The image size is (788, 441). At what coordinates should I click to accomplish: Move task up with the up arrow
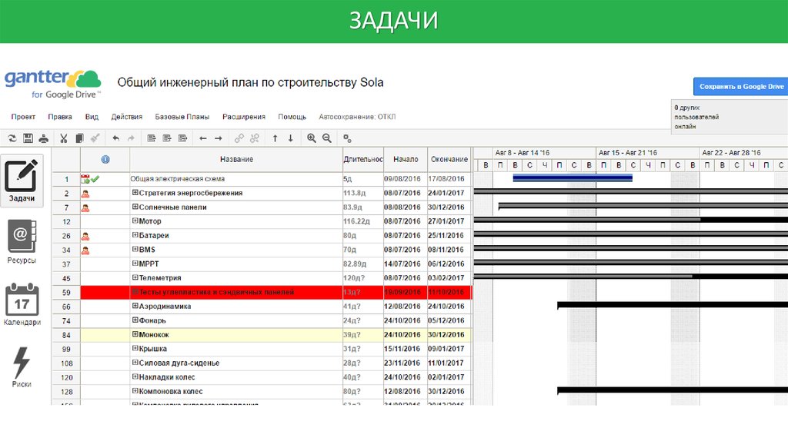tap(275, 138)
